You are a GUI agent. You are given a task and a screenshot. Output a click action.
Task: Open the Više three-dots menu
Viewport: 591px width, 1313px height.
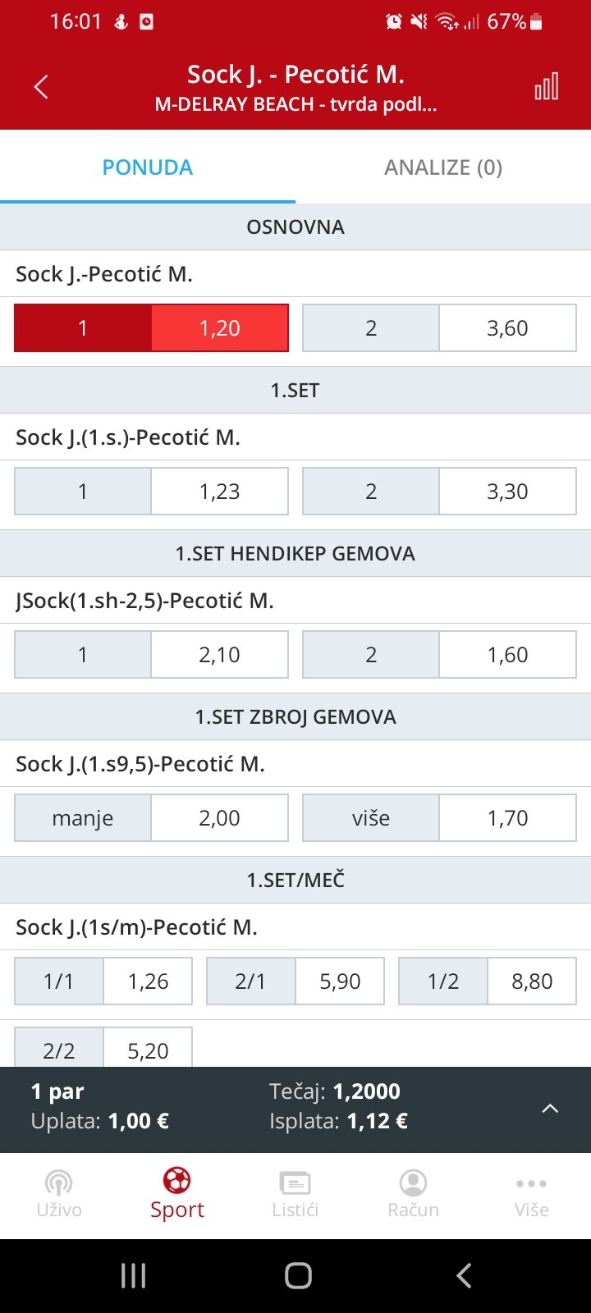tap(532, 1183)
